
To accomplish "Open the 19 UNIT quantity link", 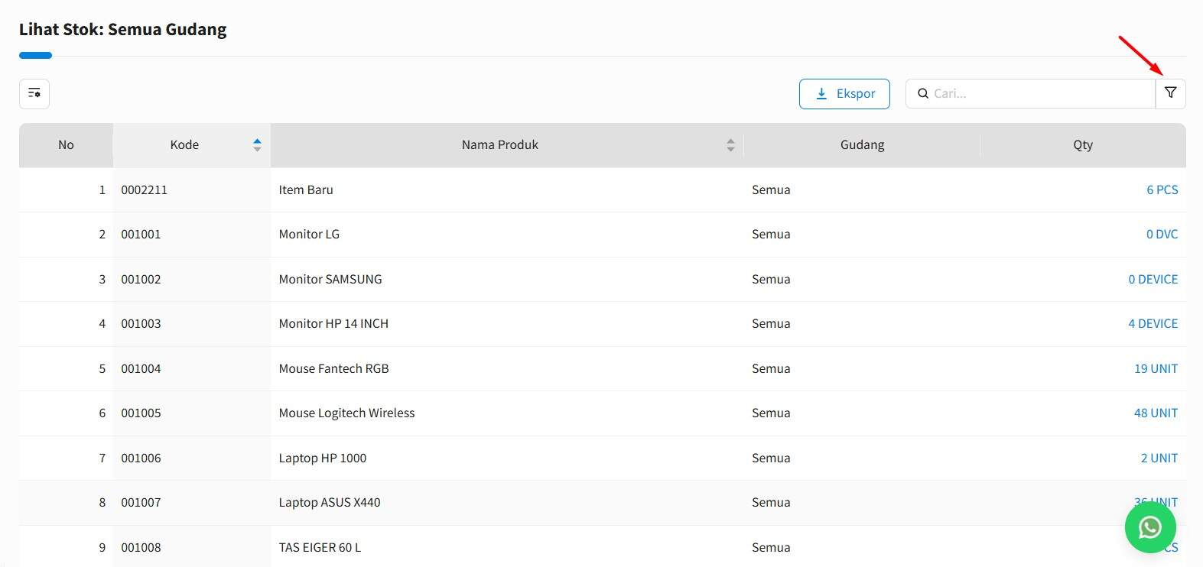I will tap(1156, 368).
